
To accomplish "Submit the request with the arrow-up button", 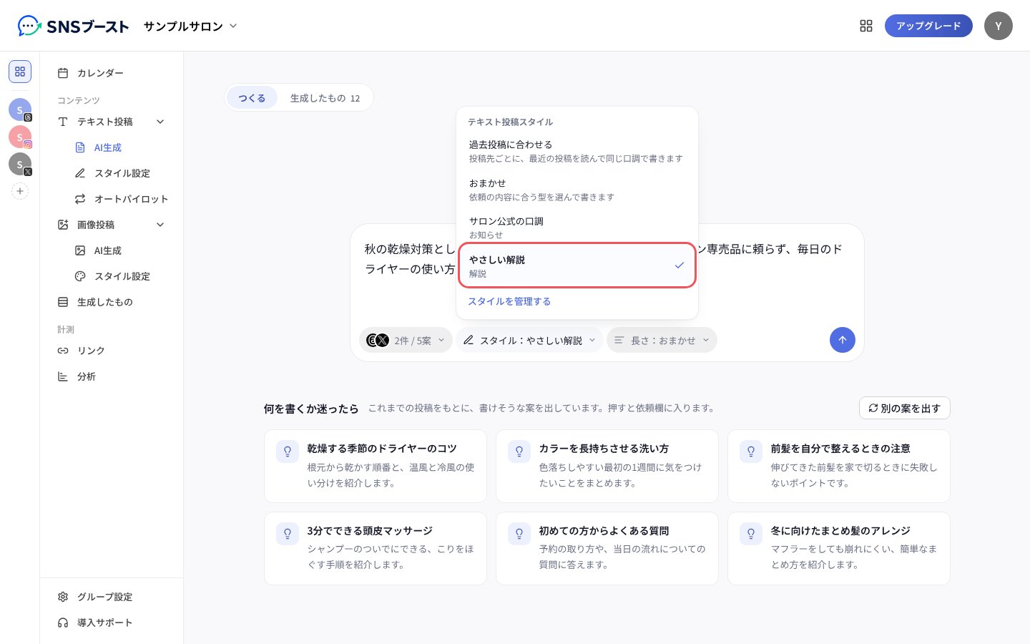I will click(x=843, y=340).
